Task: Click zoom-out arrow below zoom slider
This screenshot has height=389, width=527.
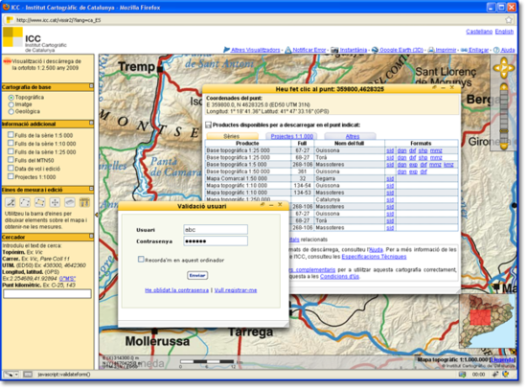Action: [503, 146]
